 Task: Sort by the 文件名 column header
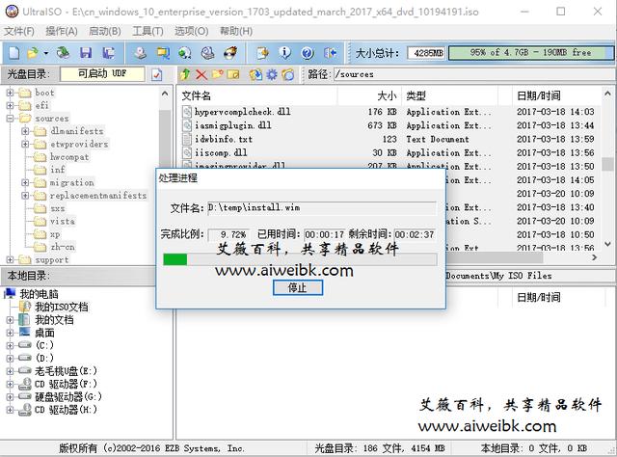point(258,95)
